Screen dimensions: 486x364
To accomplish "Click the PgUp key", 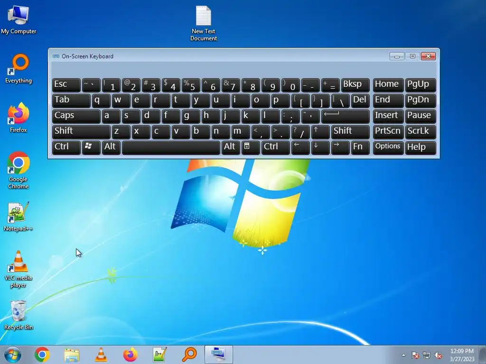I will (x=421, y=85).
